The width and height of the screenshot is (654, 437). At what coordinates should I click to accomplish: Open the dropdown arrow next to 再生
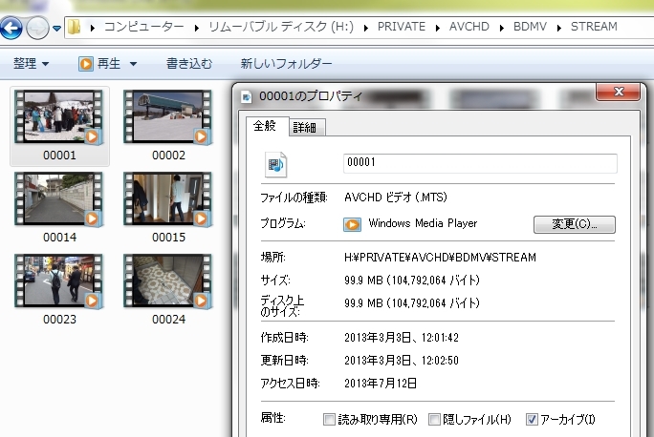133,64
